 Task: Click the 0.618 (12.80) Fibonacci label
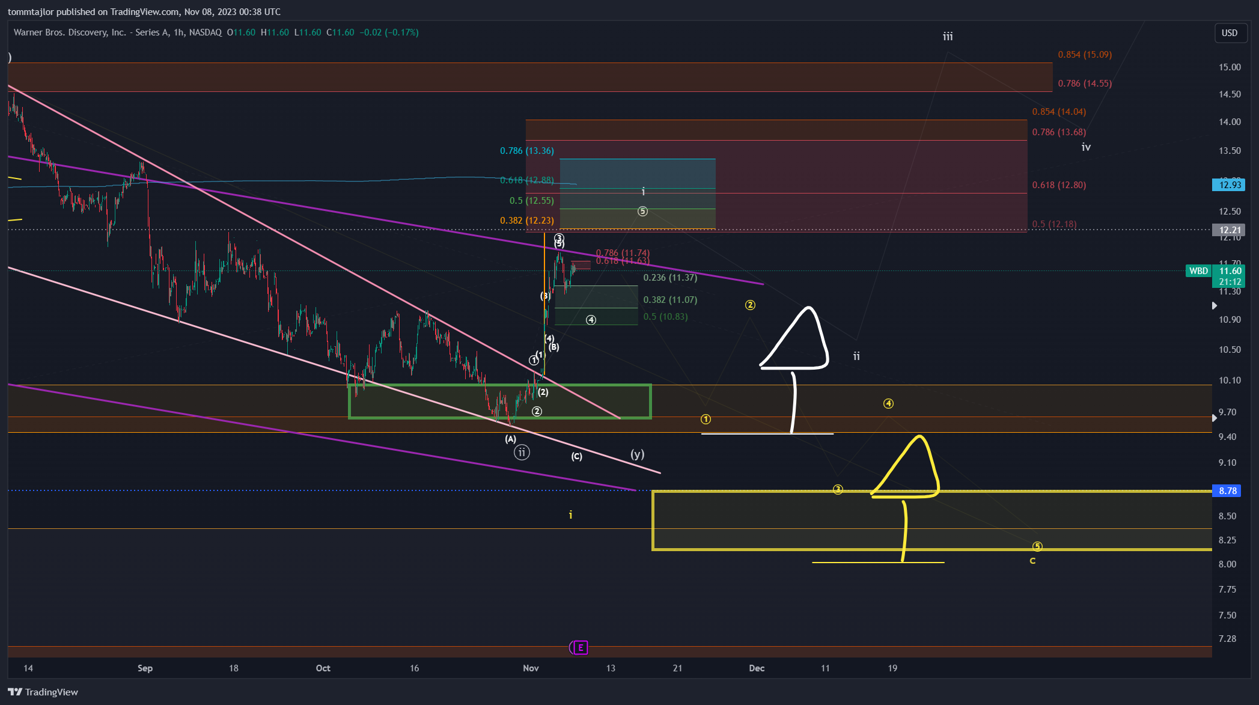click(x=1059, y=185)
